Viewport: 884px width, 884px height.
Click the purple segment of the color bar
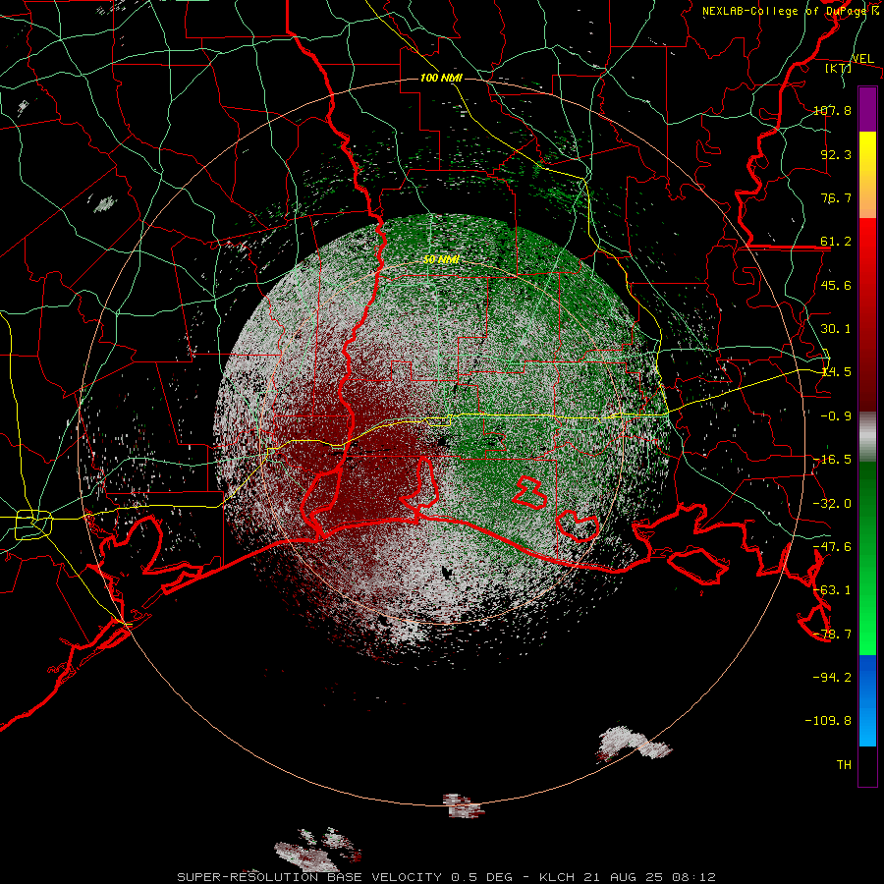tap(867, 109)
